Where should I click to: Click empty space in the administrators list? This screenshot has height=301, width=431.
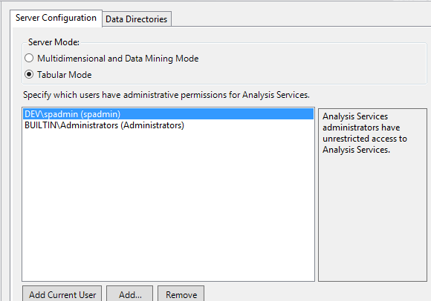click(x=168, y=205)
